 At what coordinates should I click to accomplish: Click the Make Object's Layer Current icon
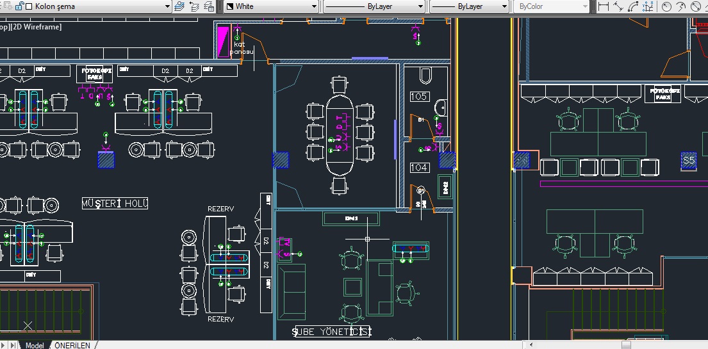180,6
